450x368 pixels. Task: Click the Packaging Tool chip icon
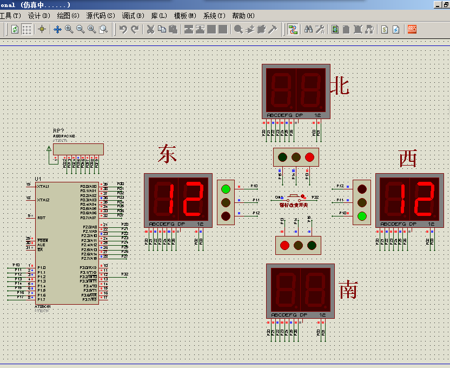[x=261, y=29]
